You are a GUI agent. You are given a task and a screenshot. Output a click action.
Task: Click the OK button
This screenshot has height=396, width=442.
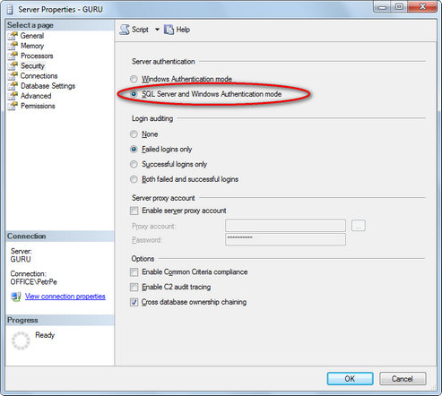350,379
